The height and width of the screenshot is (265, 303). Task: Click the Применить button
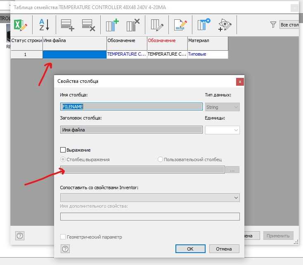278,236
